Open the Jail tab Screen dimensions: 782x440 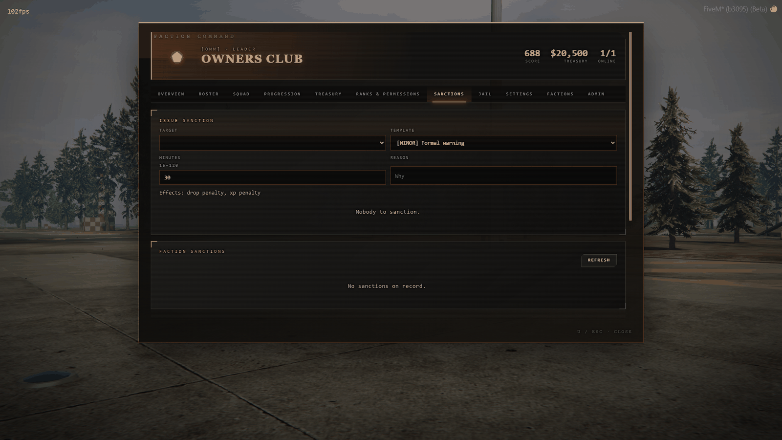[485, 94]
